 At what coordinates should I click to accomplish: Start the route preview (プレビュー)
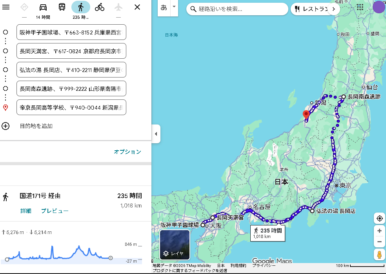point(55,211)
